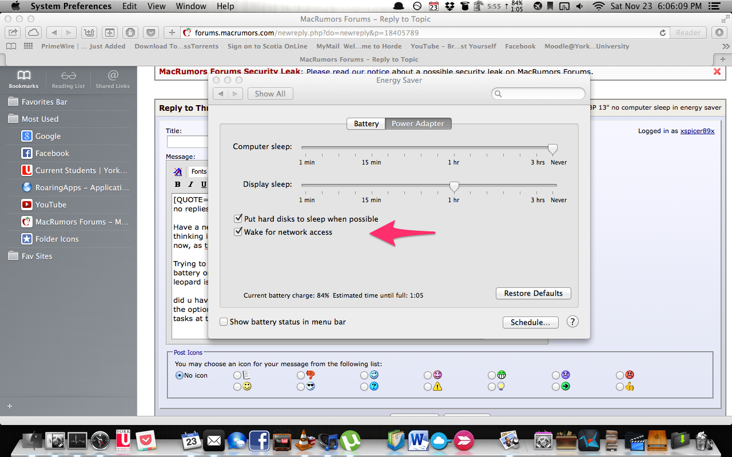Screen dimensions: 732x457
Task: Reload the MacRumors page
Action: (x=663, y=33)
